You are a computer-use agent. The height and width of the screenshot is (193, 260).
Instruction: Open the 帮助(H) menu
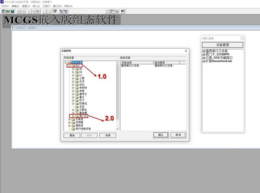click(x=69, y=6)
